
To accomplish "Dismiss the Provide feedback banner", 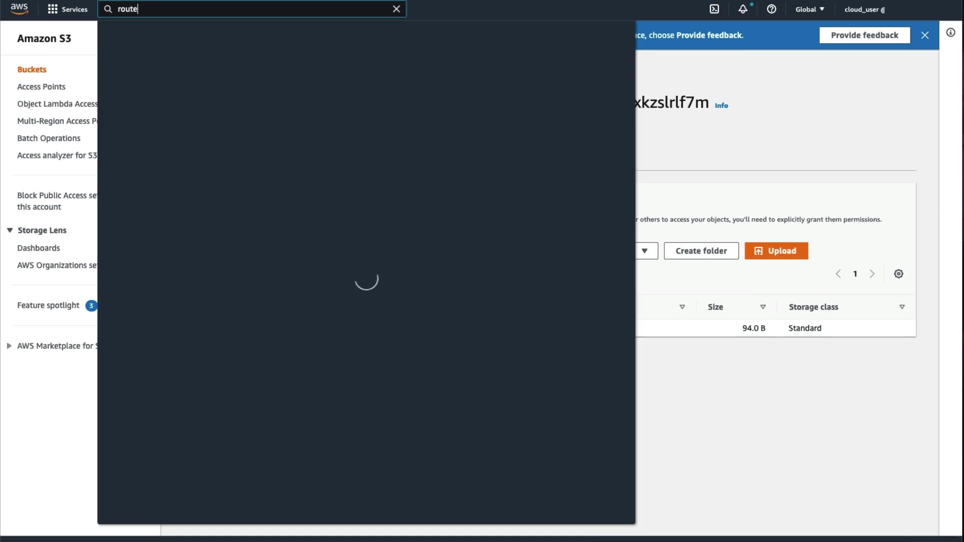I will click(925, 35).
